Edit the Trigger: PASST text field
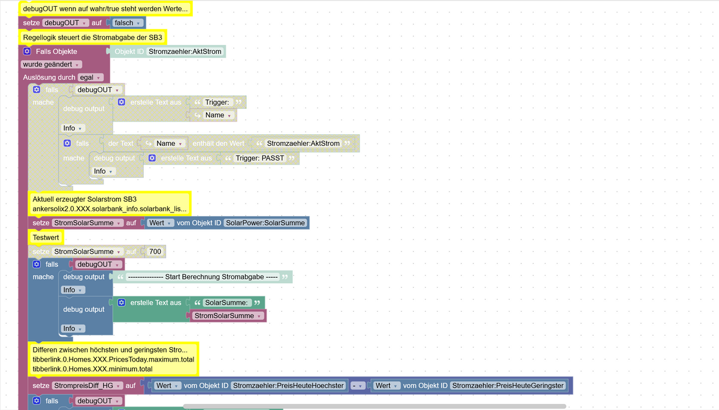 260,158
